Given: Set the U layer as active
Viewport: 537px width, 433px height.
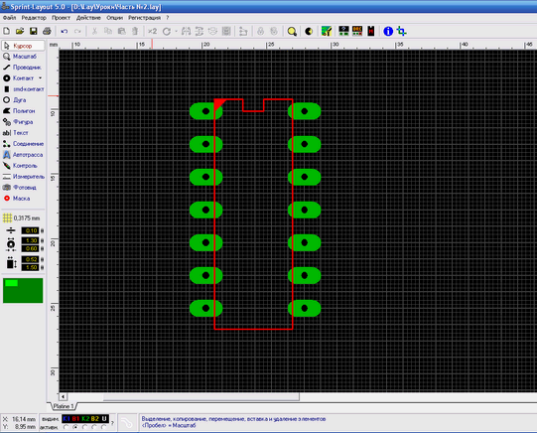Looking at the screenshot, I should pyautogui.click(x=104, y=427).
